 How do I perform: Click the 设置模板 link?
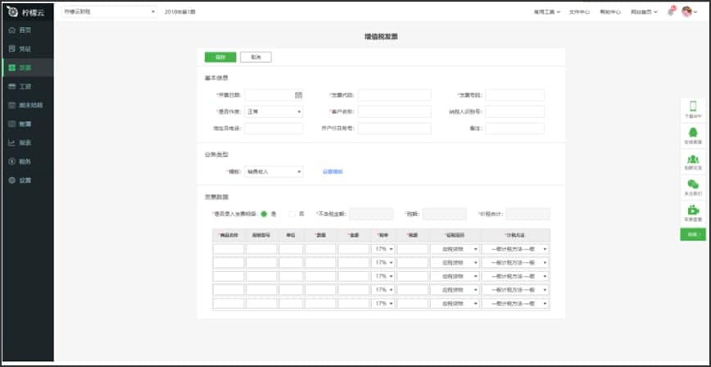coord(333,171)
